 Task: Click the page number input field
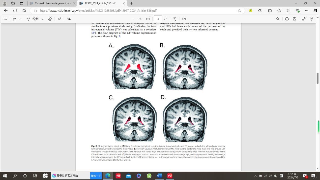158,19
